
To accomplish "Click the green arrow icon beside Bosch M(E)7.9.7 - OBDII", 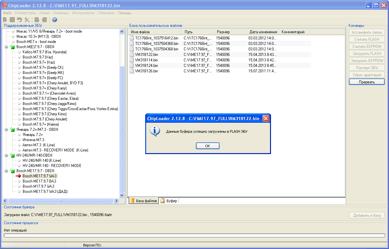I will [12, 47].
